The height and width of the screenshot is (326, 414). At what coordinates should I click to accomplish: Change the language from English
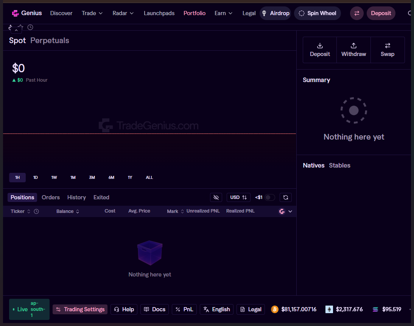pos(216,309)
